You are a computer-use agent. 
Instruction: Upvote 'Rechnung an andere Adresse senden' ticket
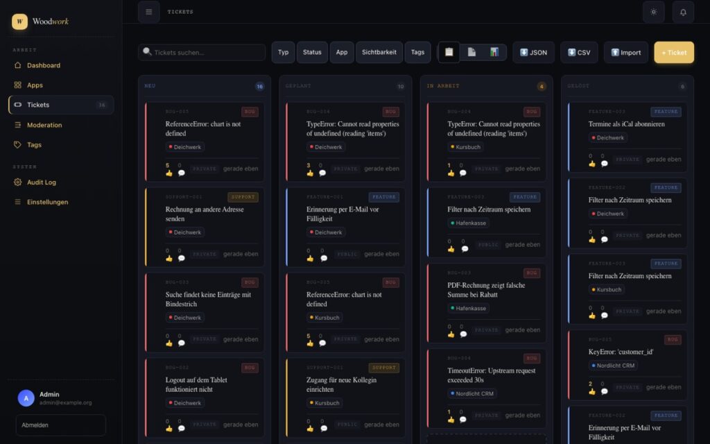click(x=169, y=255)
